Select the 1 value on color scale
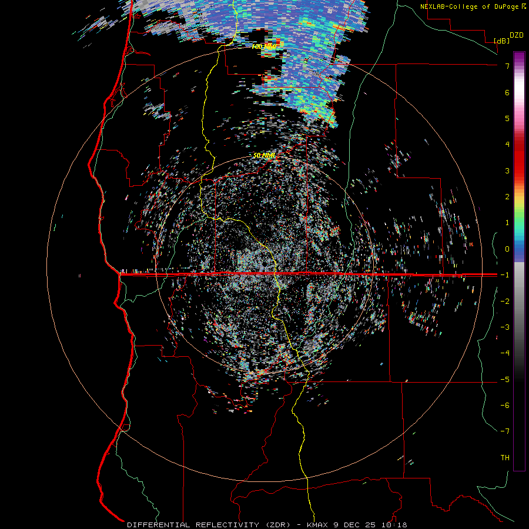The width and height of the screenshot is (529, 529). 507,223
